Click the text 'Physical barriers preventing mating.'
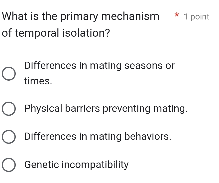 tap(106, 109)
